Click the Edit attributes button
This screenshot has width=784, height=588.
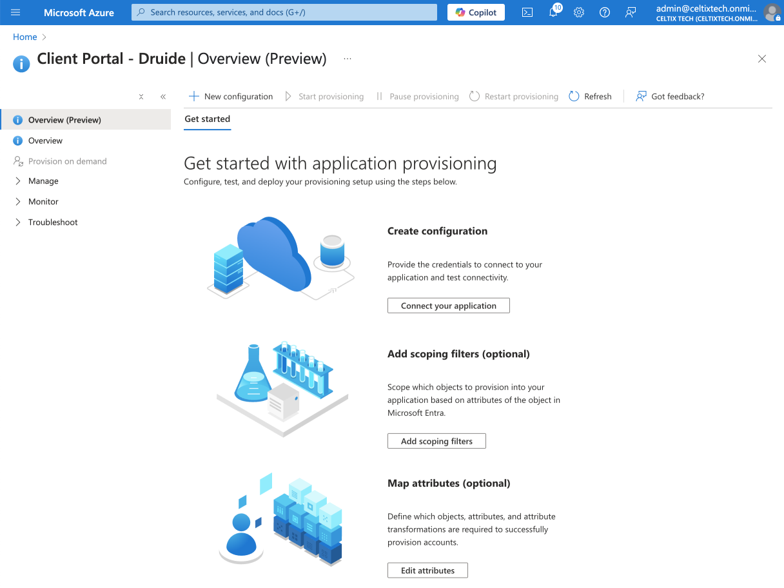[x=427, y=571]
